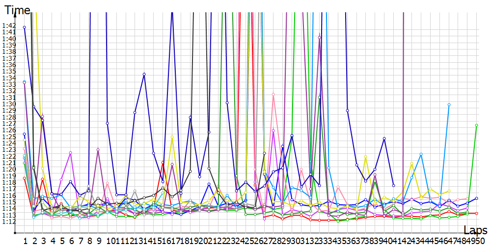The height and width of the screenshot is (245, 491).
Task: Click the light blue point at lap 47
Action: click(x=449, y=105)
